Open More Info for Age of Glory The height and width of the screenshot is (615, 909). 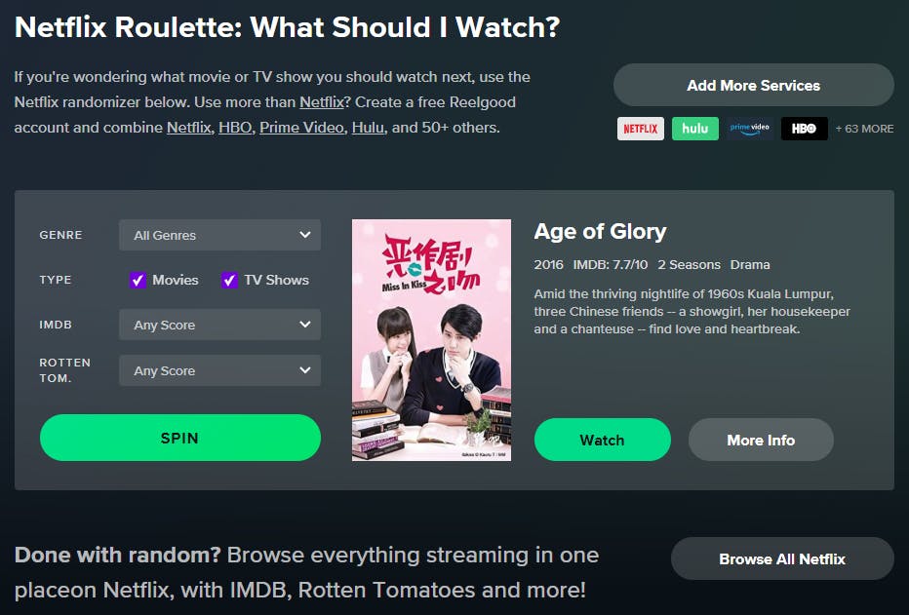coord(761,441)
